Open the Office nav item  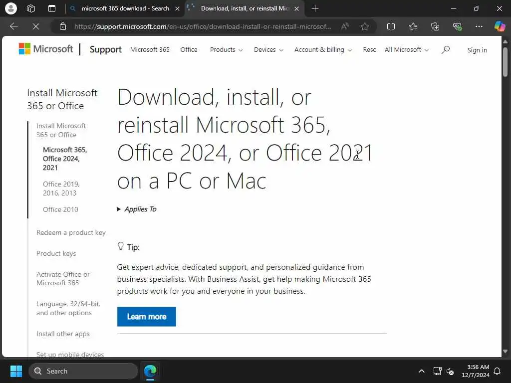click(x=189, y=49)
